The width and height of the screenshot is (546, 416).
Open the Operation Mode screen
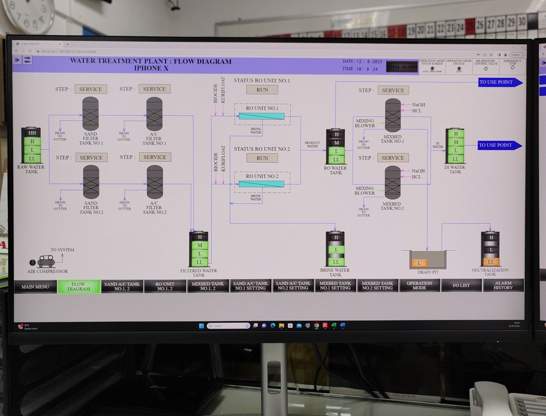click(x=419, y=285)
